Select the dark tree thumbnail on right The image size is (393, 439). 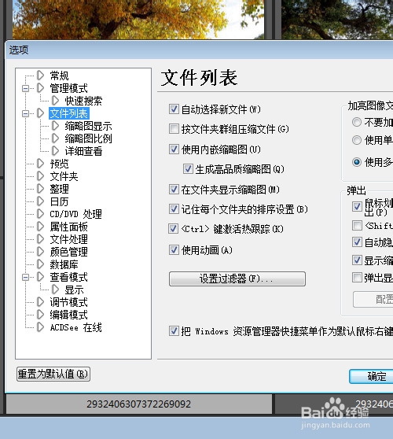(337, 20)
